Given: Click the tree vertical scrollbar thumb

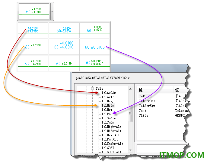Looking at the screenshot, I should click(x=130, y=113).
